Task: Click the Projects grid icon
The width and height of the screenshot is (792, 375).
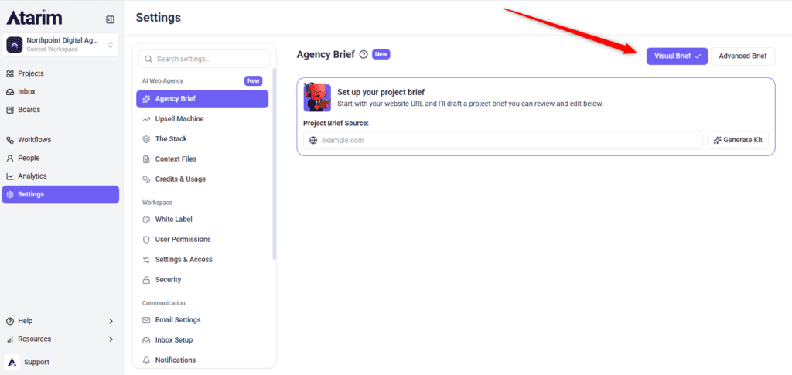Action: point(9,73)
